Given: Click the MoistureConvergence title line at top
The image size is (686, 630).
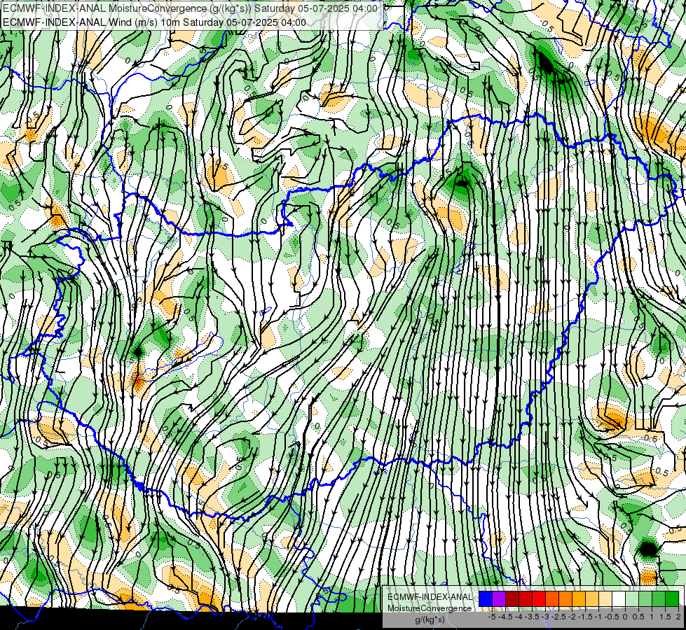Looking at the screenshot, I should tap(191, 8).
